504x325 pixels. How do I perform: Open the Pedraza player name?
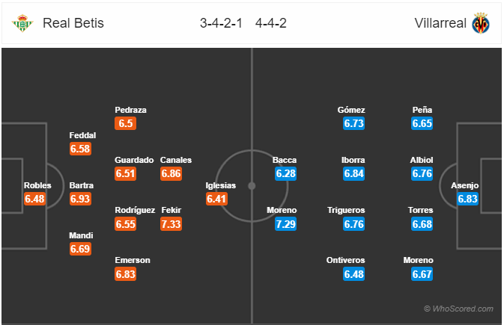click(130, 110)
